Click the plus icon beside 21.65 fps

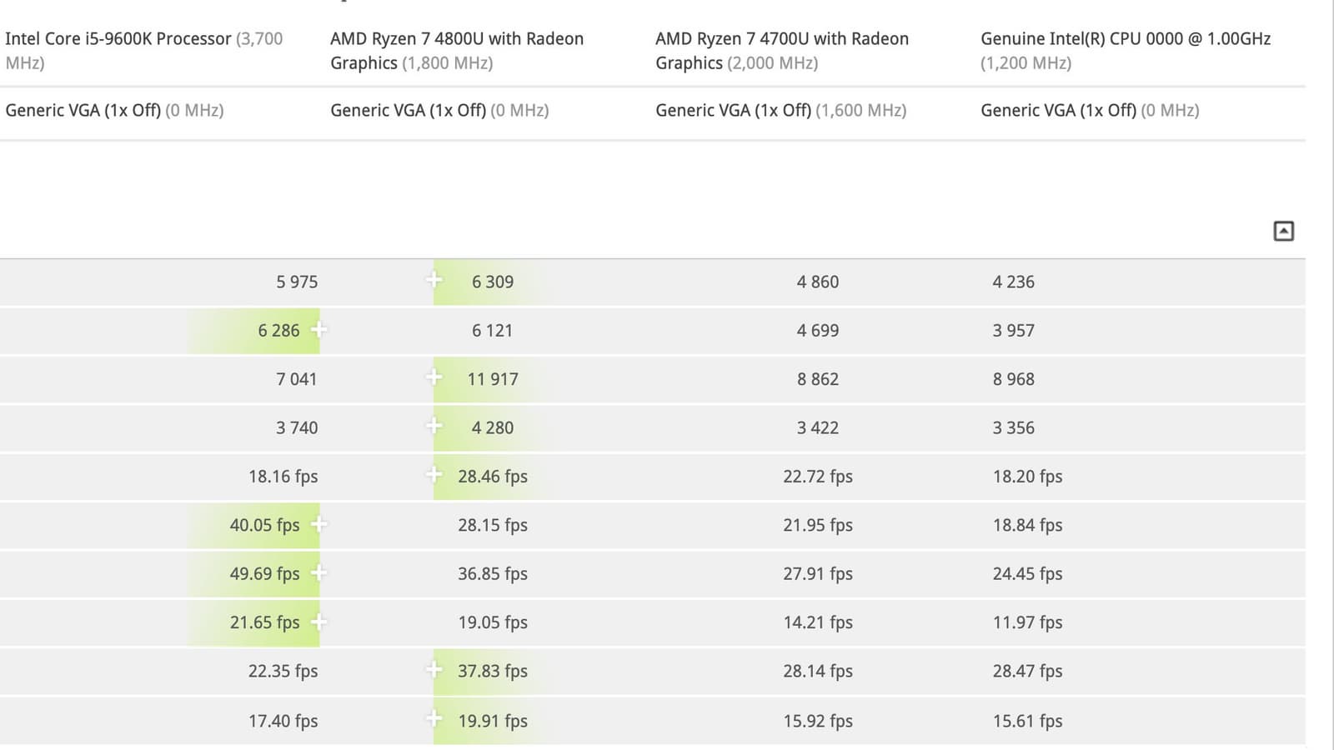318,622
